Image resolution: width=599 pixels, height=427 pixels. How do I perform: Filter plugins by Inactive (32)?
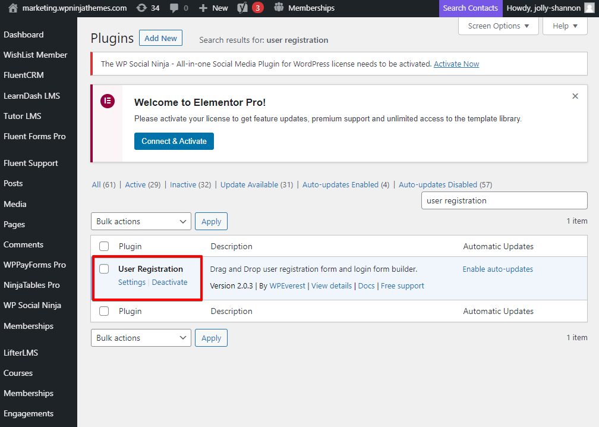pos(190,184)
